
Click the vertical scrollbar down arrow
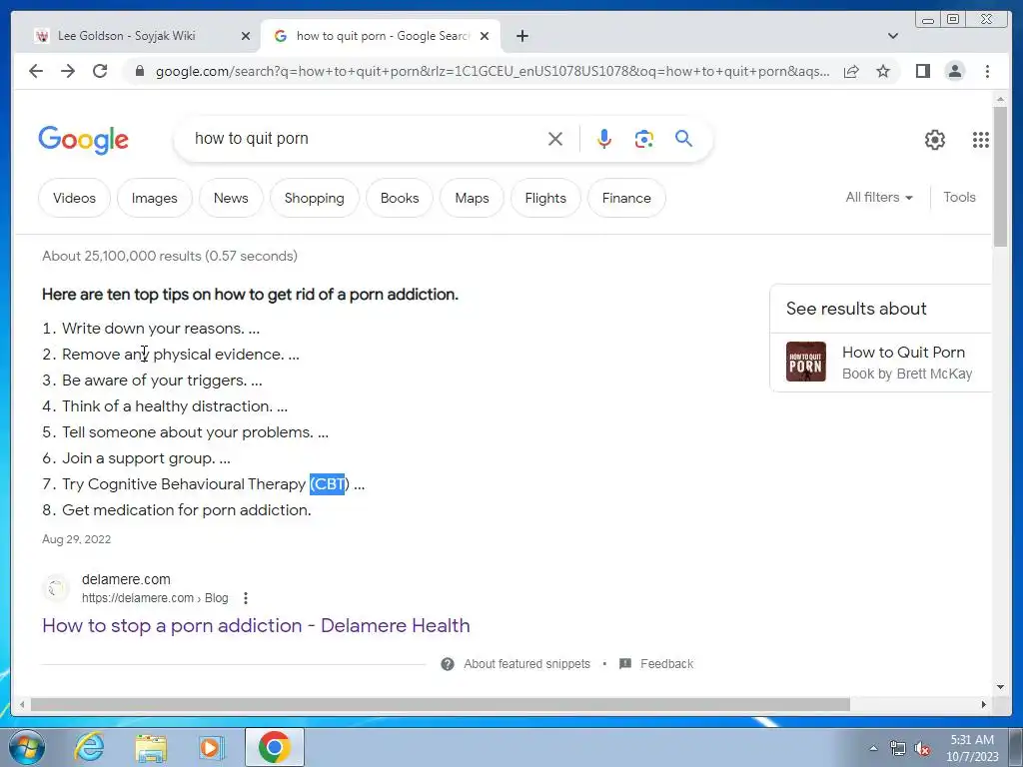(x=1001, y=687)
